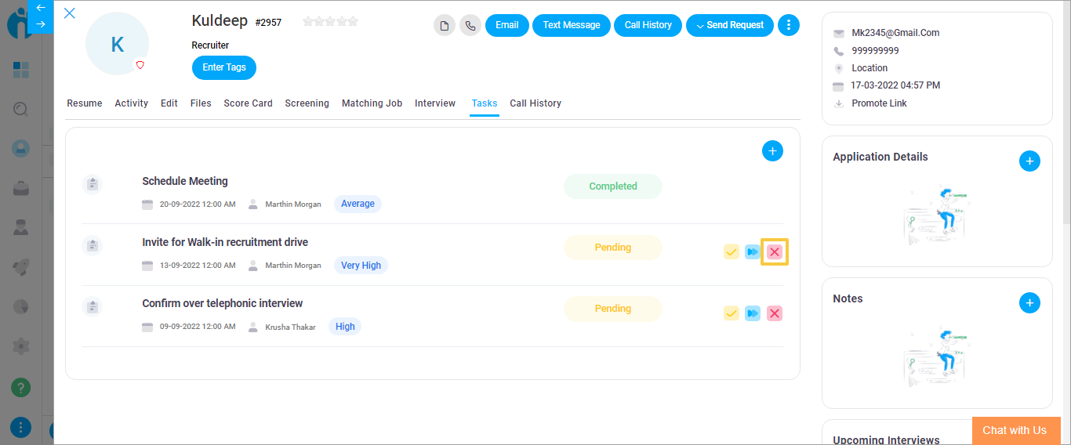Cancel the Invite for Walk-in recruitment task

click(x=775, y=252)
